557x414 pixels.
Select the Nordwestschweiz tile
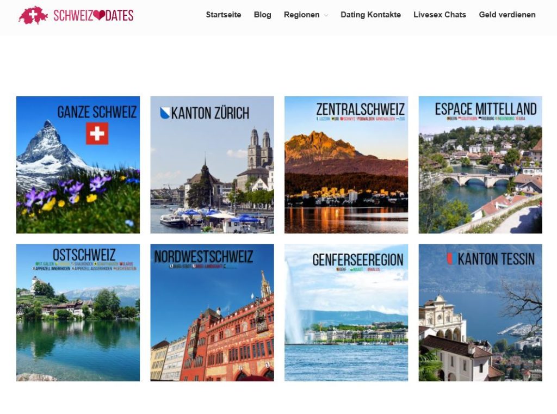click(212, 313)
